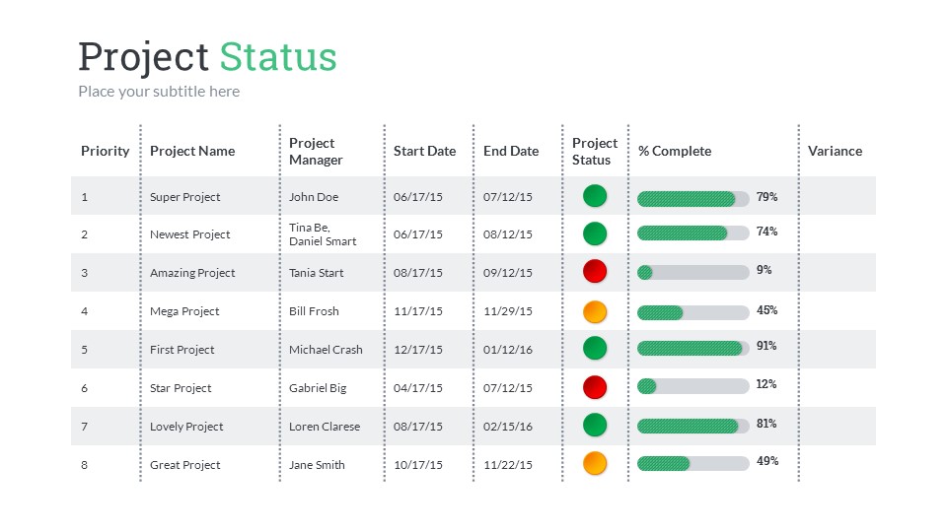Click the Tina Be, Daniel Smart manager cell
Image resolution: width=947 pixels, height=532 pixels.
[323, 234]
